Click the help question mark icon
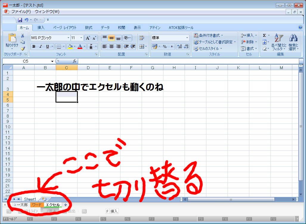Viewport: 306px width, 224px height. tap(300, 27)
